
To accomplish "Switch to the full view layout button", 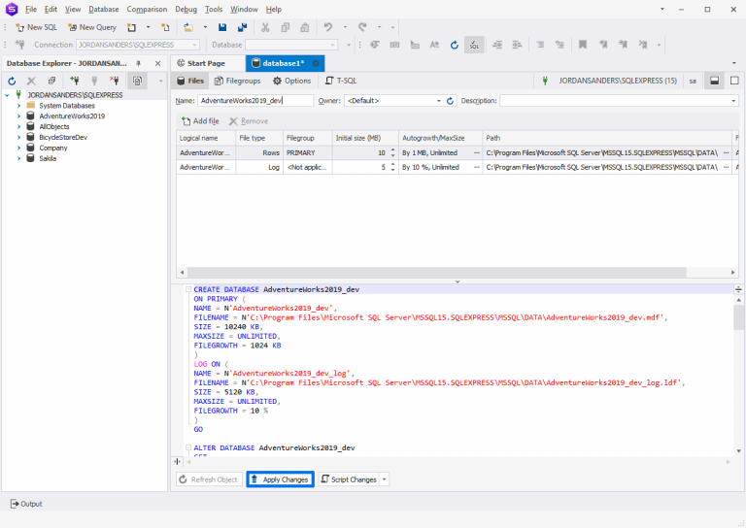I will click(734, 81).
